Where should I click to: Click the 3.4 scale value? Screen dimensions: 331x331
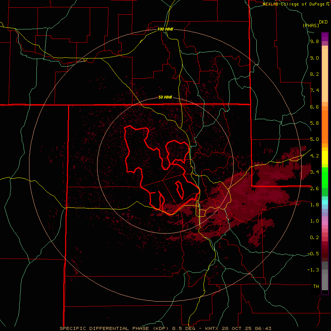pyautogui.click(x=314, y=172)
